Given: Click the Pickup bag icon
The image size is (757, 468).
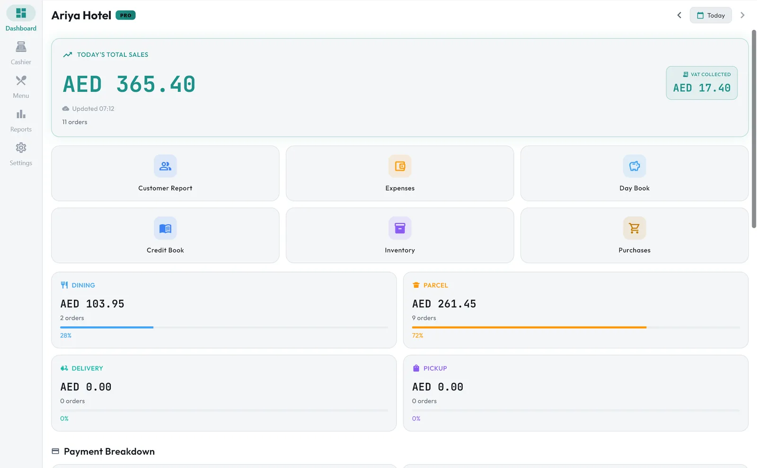Looking at the screenshot, I should click(x=416, y=368).
